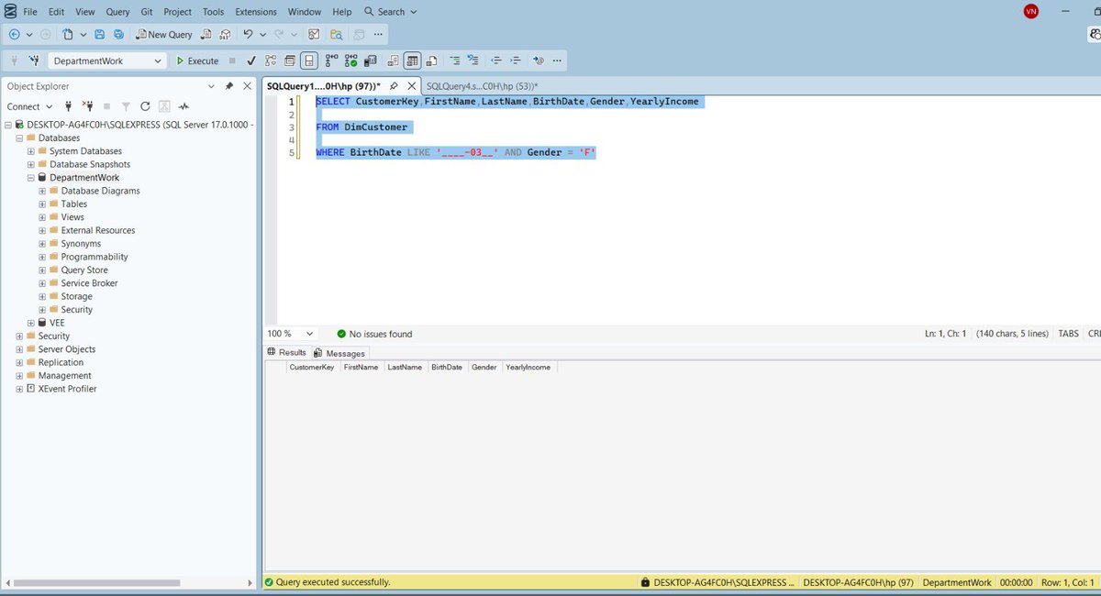Switch to the SQLQuery4 tab

click(482, 85)
